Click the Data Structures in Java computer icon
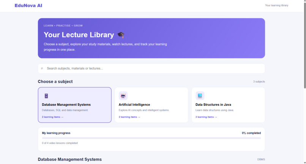306x164 pixels. [x=200, y=96]
